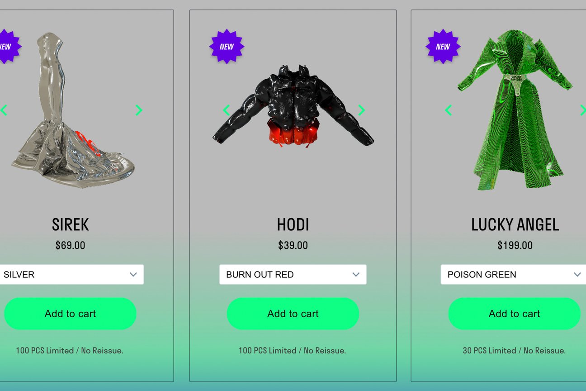Open the BURN OUT RED color dropdown
This screenshot has height=391, width=586.
coord(293,275)
